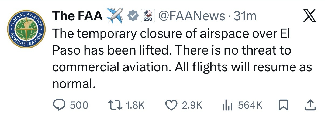Open the @FAANews handle link
Image resolution: width=325 pixels, height=122 pixels.
tap(192, 16)
